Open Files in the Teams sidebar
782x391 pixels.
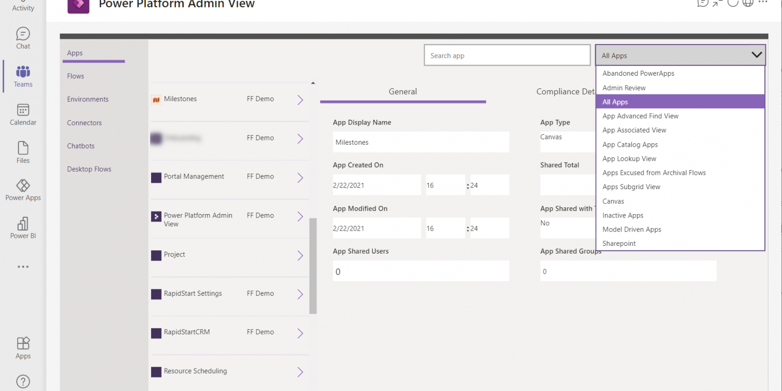click(x=23, y=152)
